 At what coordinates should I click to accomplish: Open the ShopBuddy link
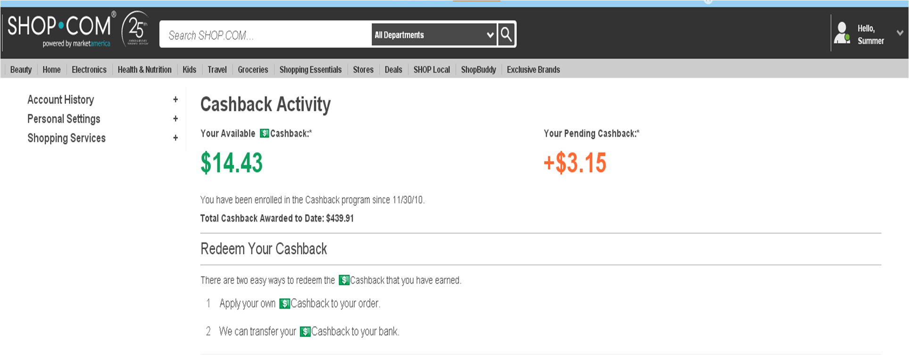[x=478, y=70]
